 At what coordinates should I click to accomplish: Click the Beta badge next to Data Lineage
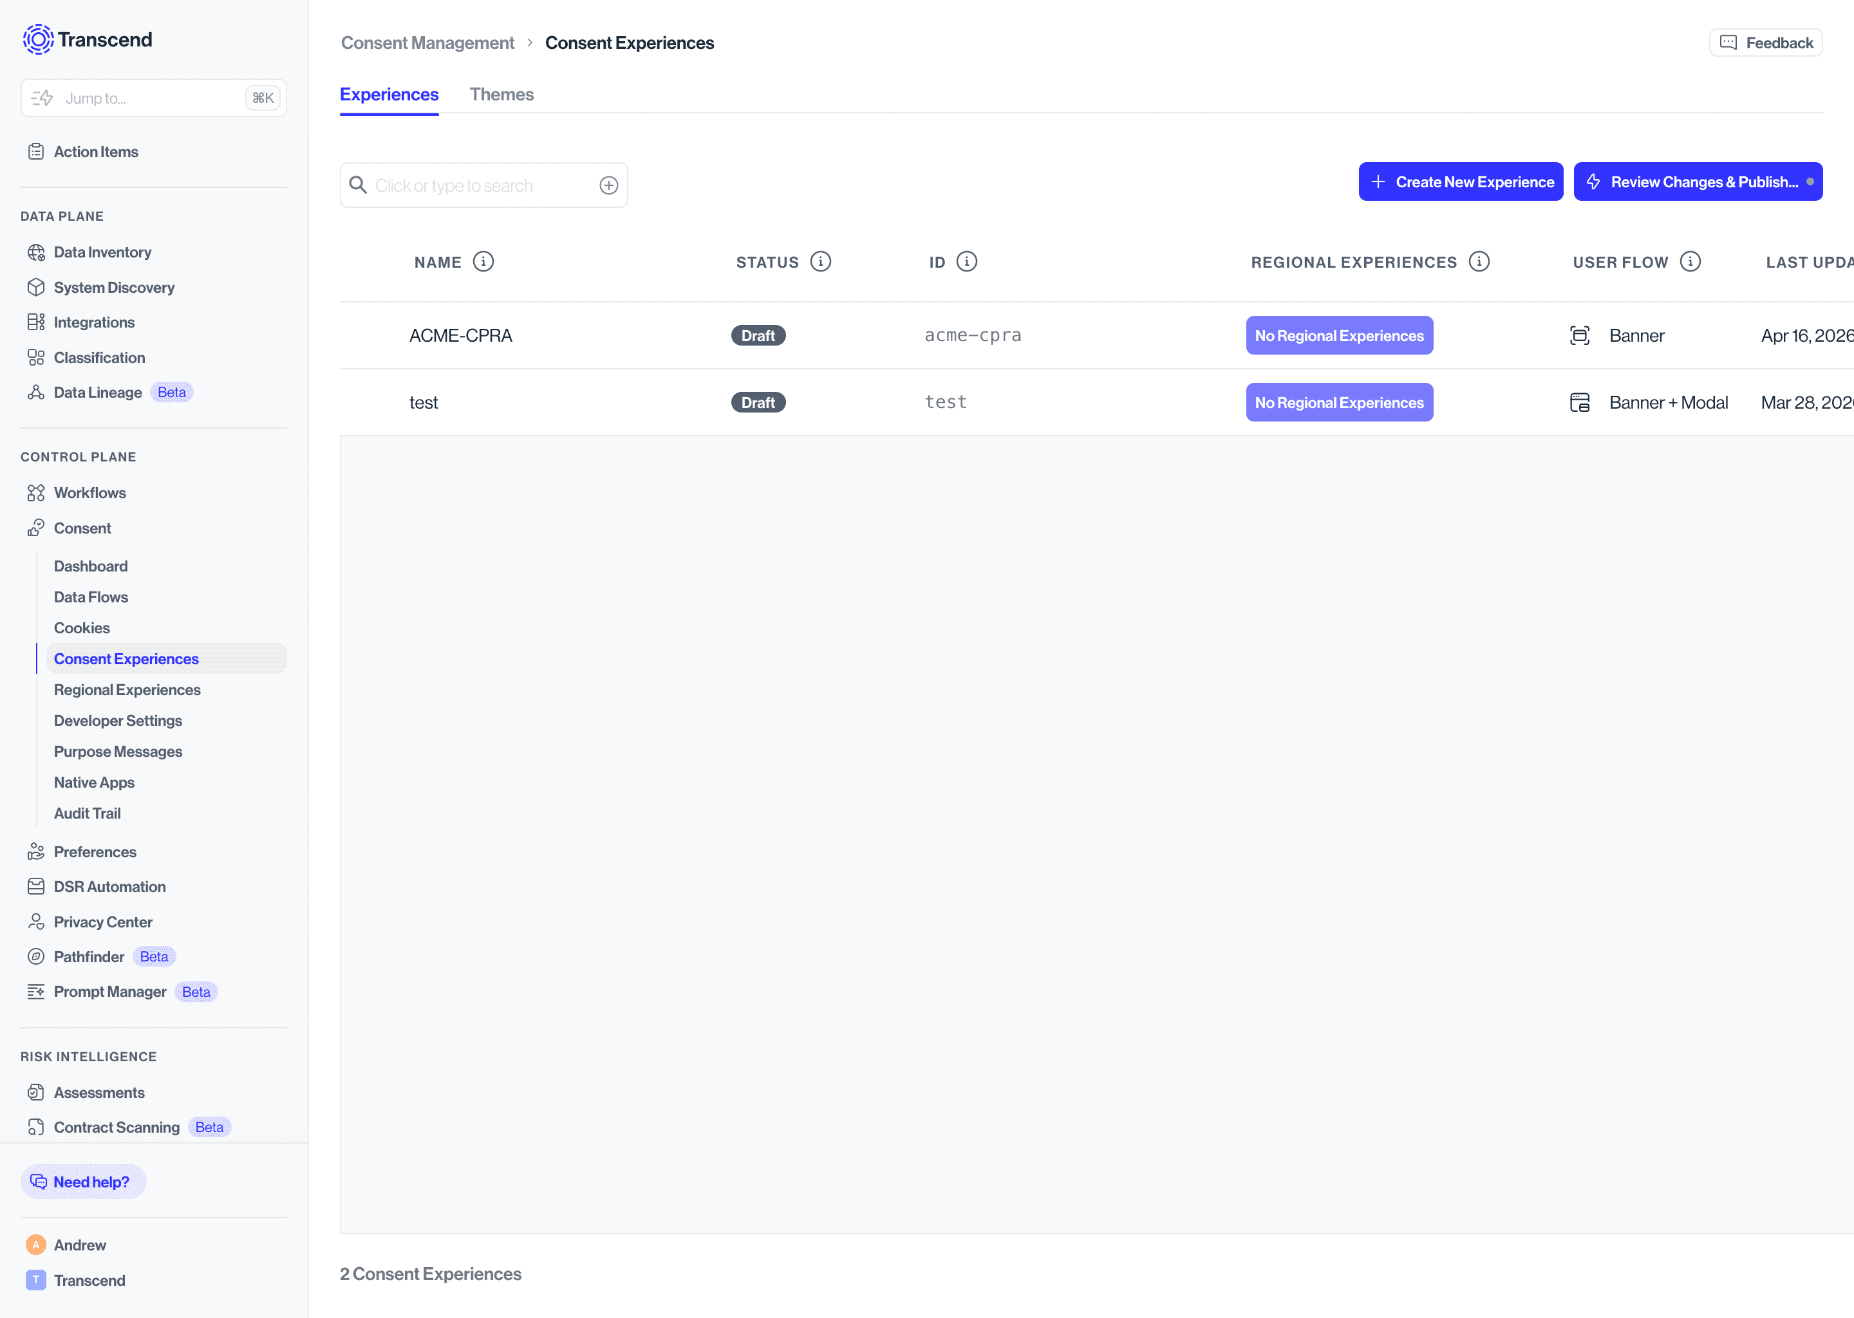tap(171, 393)
